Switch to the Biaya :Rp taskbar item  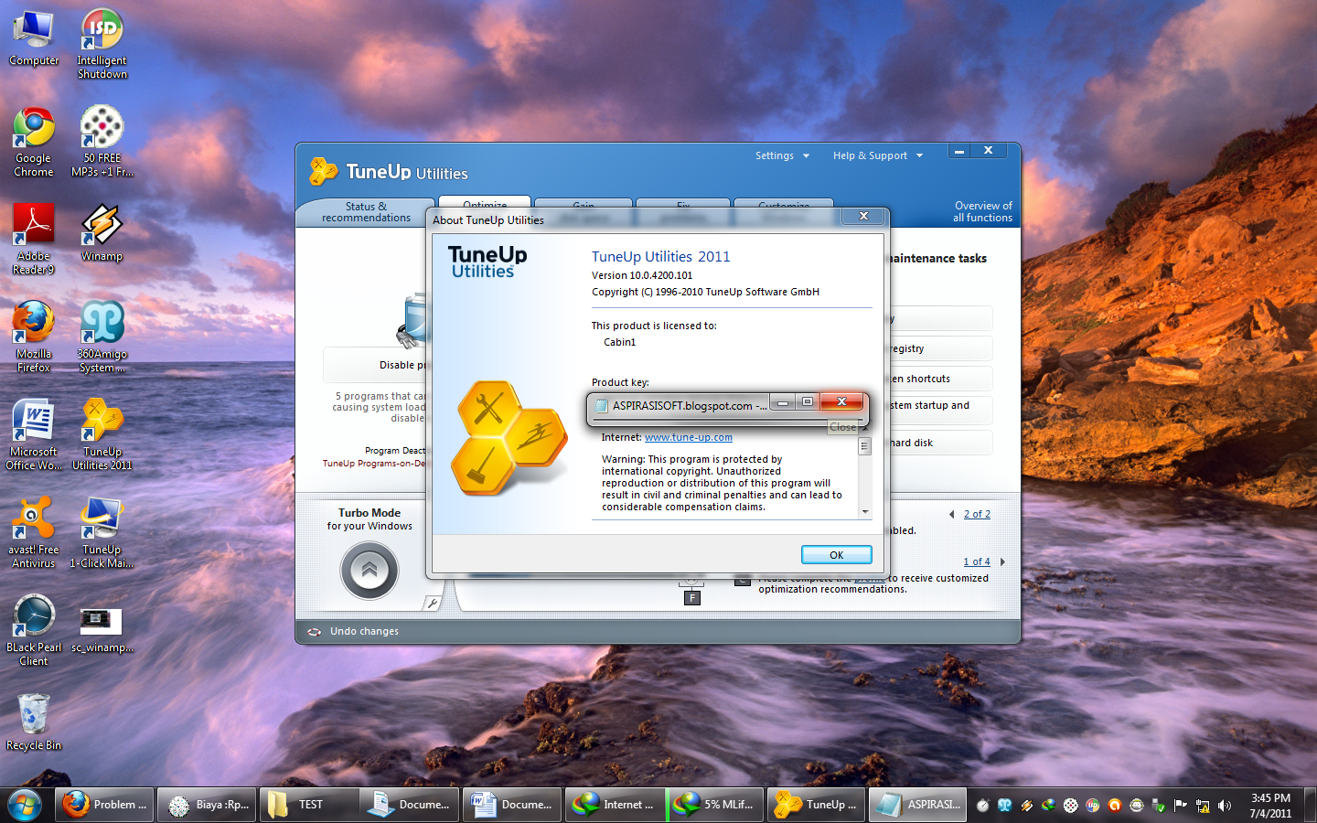pyautogui.click(x=208, y=805)
